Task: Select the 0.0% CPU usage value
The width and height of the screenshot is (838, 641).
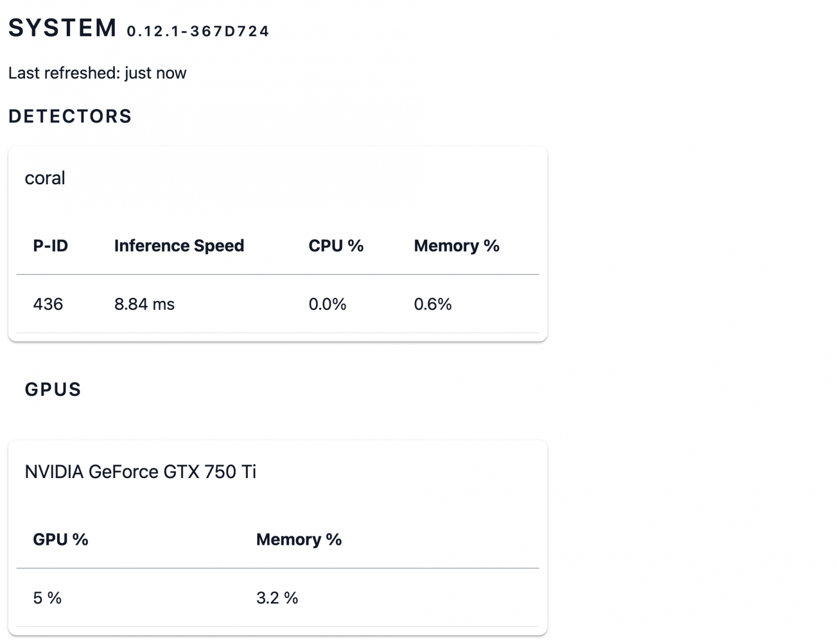Action: pos(327,304)
